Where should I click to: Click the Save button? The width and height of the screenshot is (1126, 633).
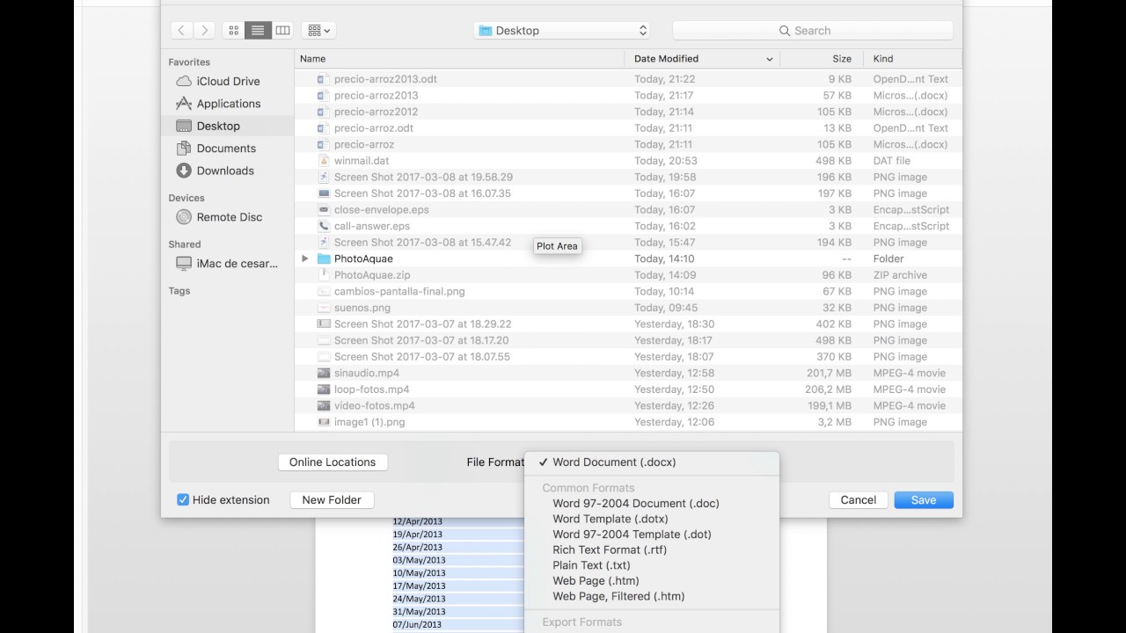[924, 499]
